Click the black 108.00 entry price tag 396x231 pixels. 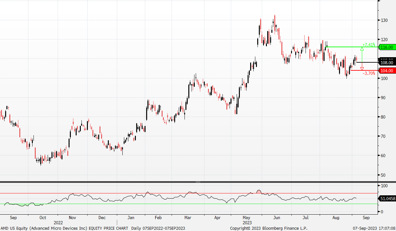coord(386,63)
